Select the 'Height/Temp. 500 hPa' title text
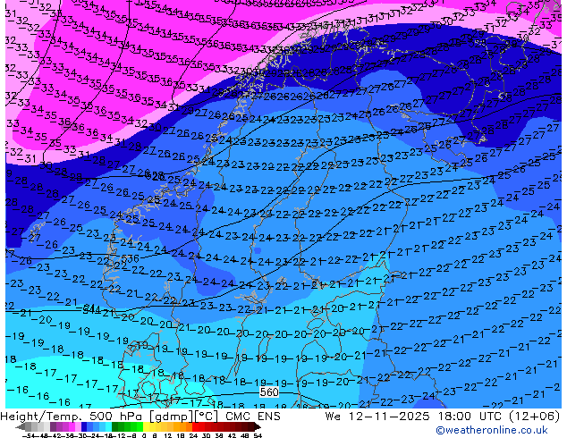Screen dimensions: 567x438 (x=72, y=417)
